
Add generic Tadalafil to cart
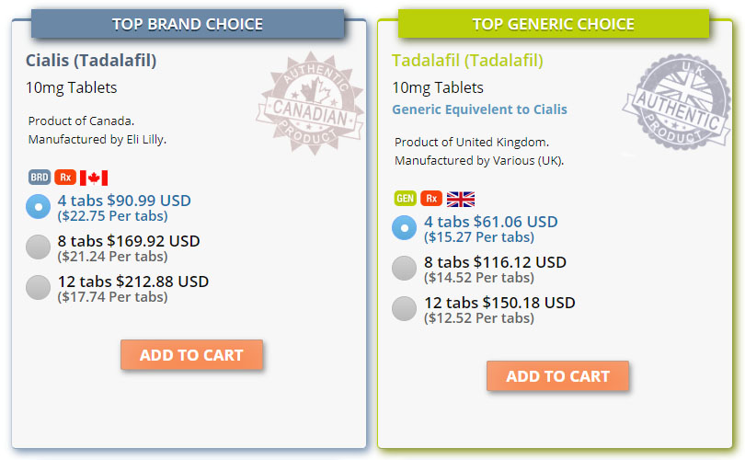[557, 376]
